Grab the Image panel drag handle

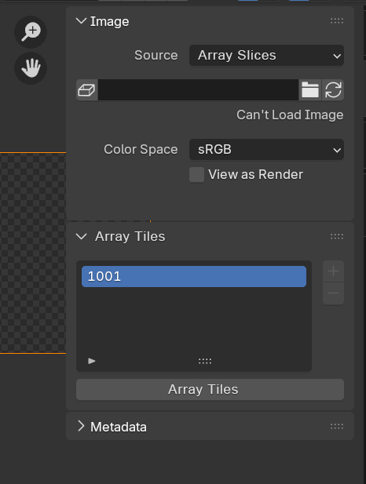pyautogui.click(x=337, y=21)
